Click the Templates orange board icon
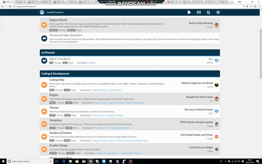 click(44, 124)
